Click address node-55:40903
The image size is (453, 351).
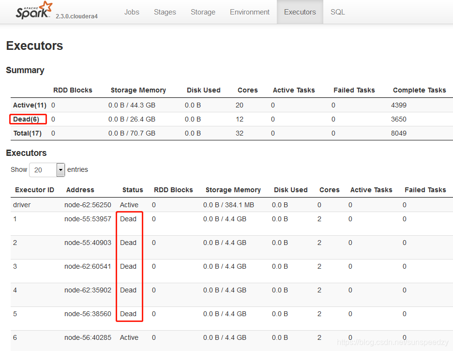(88, 243)
